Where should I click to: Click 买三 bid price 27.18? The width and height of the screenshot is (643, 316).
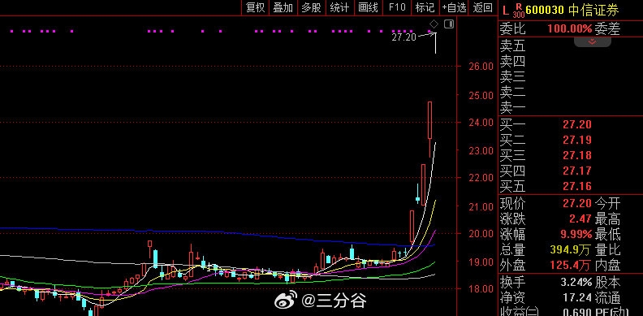click(577, 155)
